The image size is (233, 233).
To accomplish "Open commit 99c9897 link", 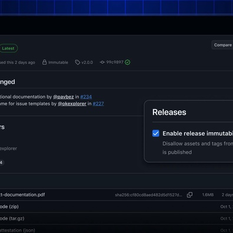I will (x=115, y=62).
